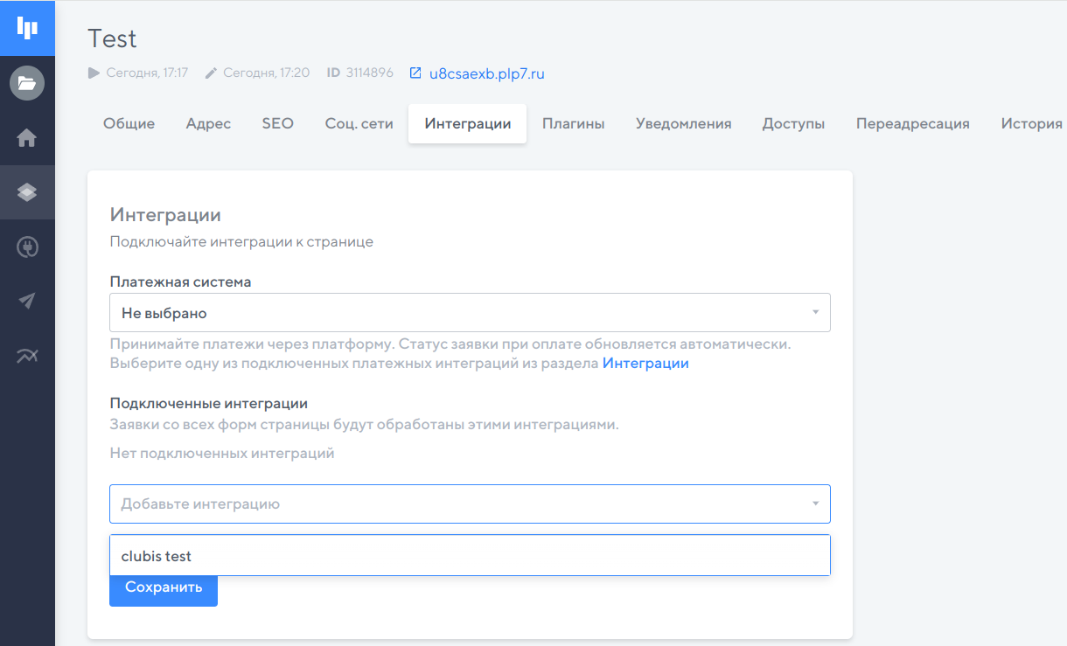Click the Сохранить button
The image size is (1067, 646).
tap(164, 587)
